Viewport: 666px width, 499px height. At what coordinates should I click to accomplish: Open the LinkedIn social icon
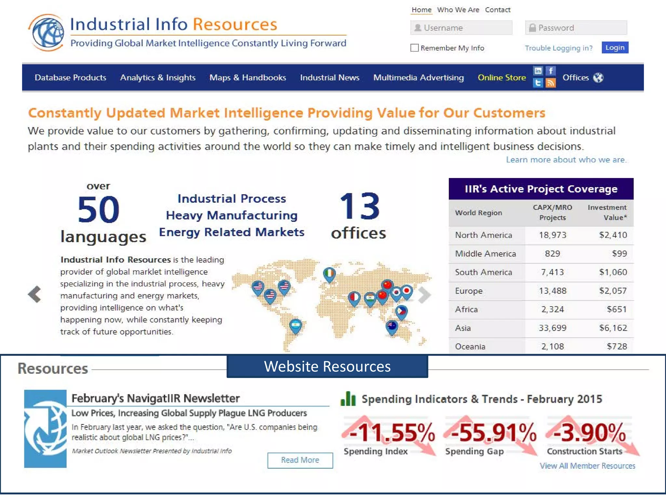pyautogui.click(x=538, y=71)
